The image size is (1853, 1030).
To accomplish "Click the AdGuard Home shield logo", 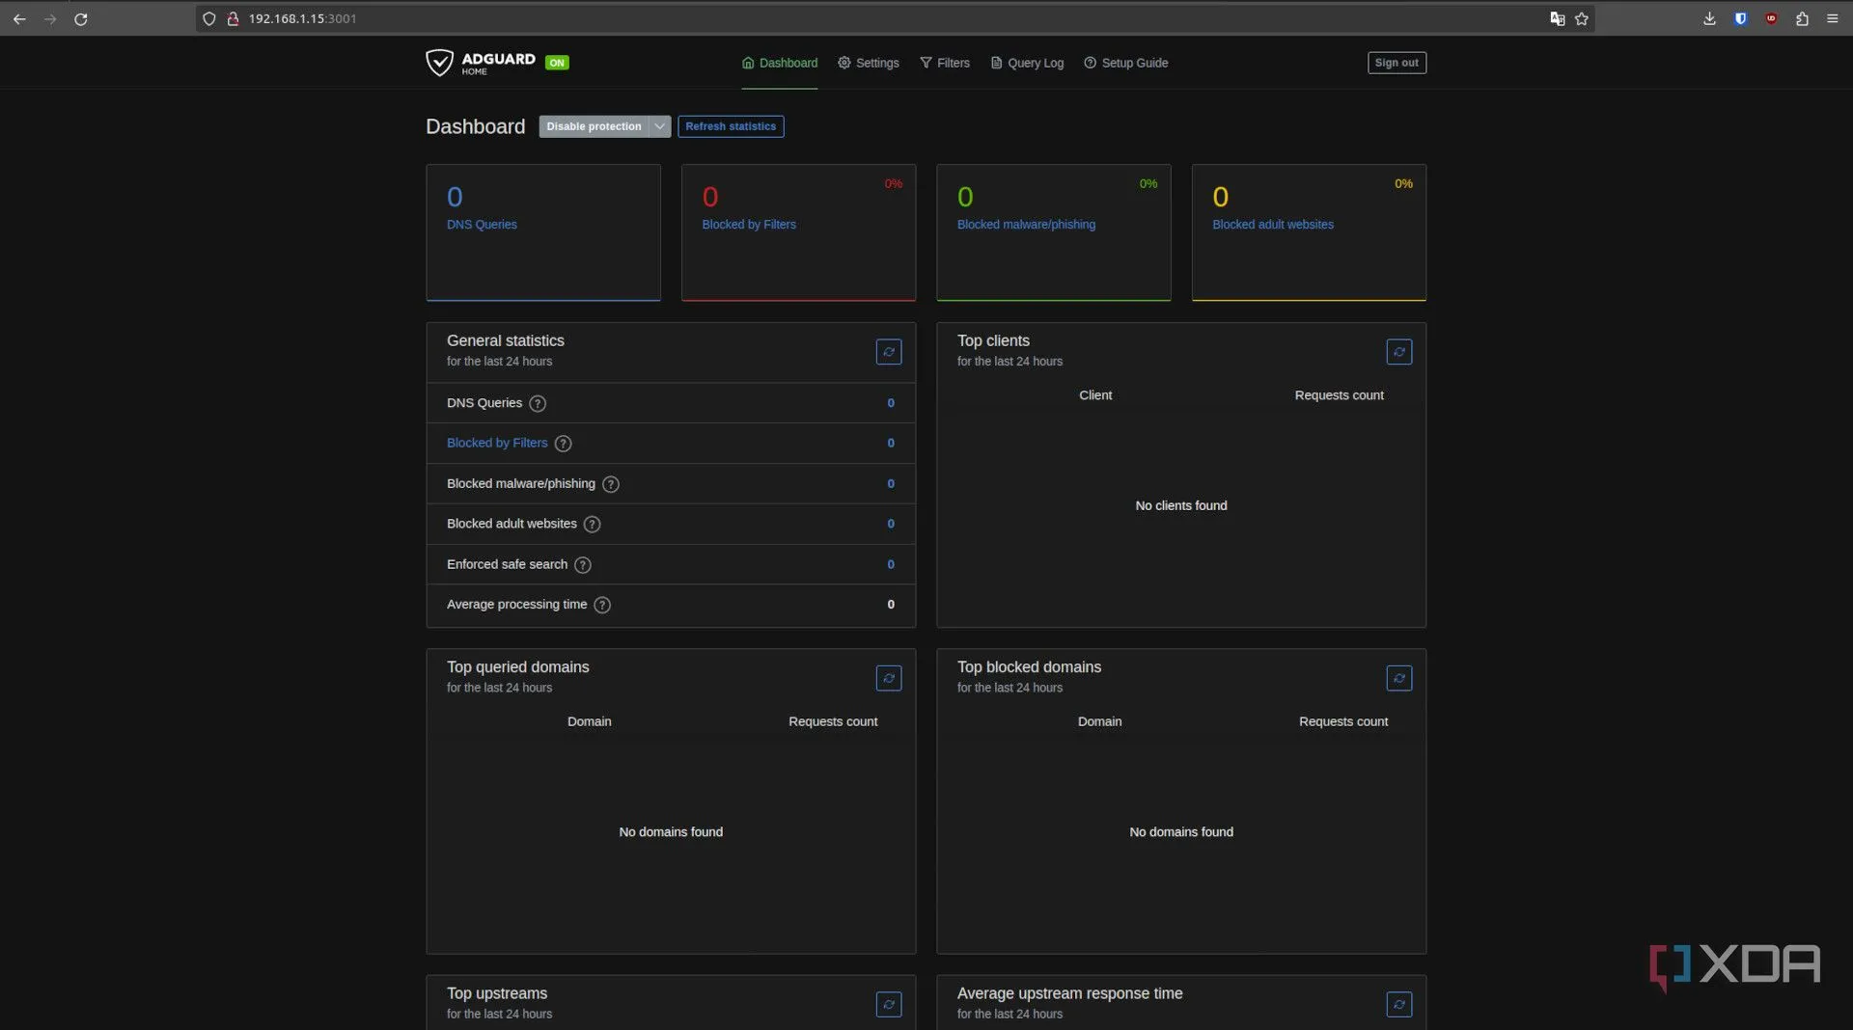I will point(439,63).
